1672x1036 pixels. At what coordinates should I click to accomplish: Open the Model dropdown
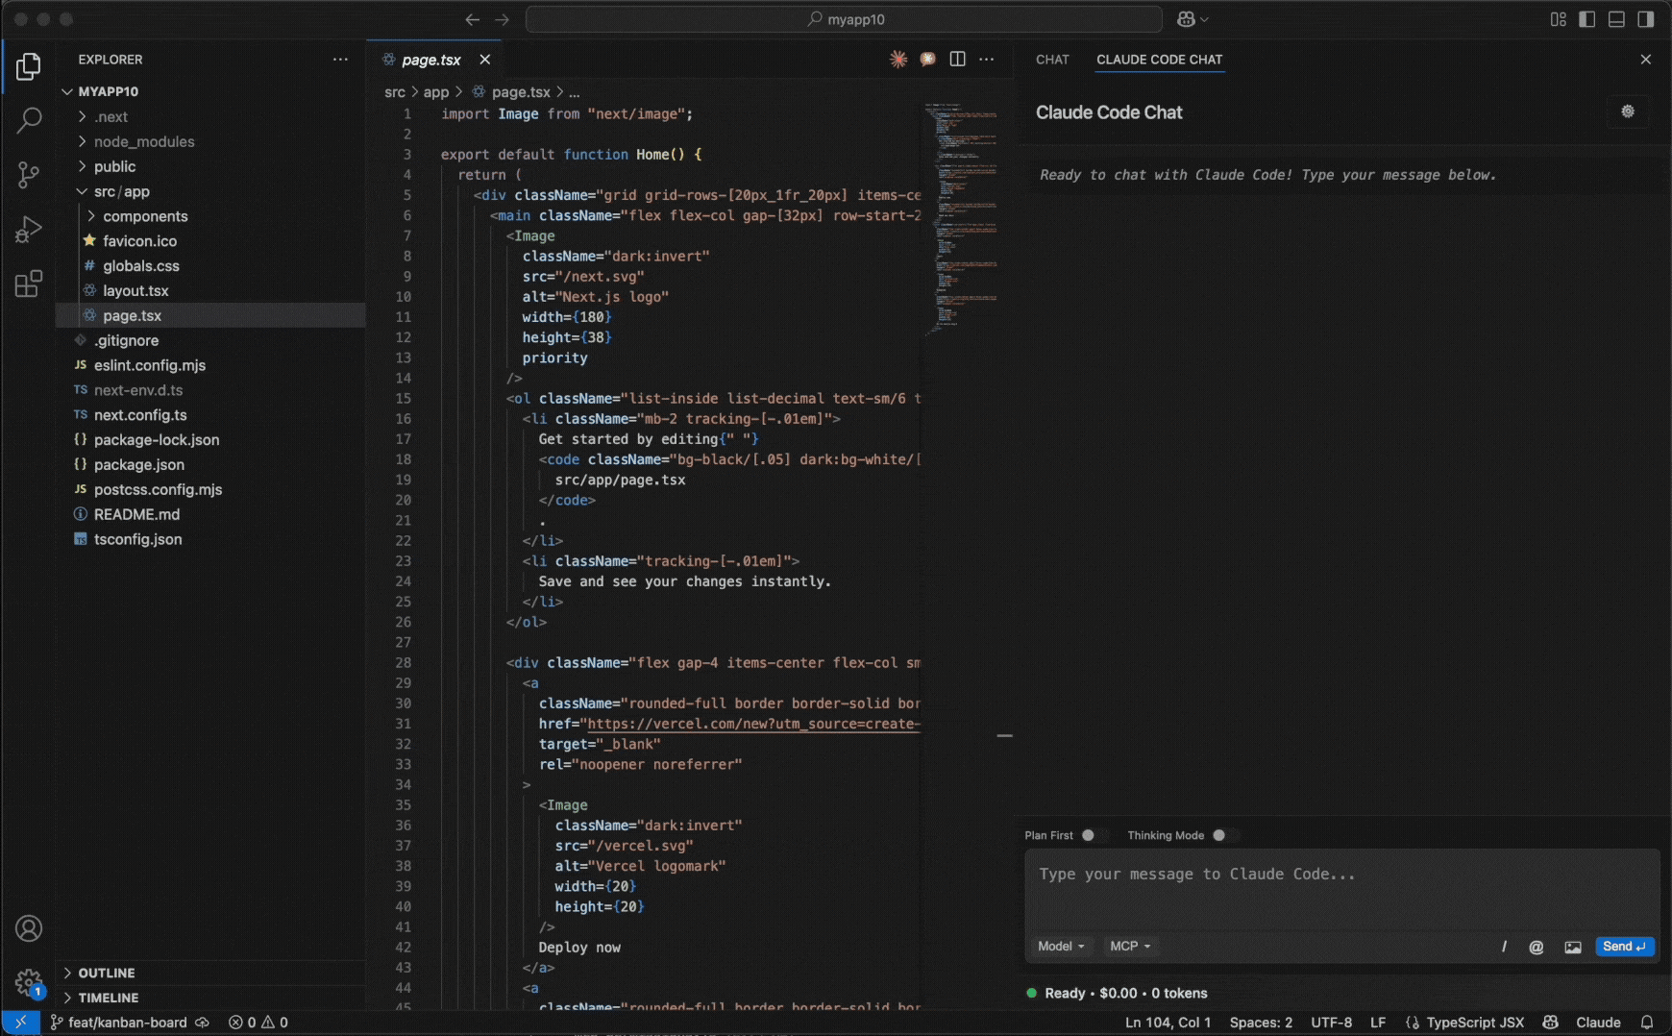(x=1061, y=947)
